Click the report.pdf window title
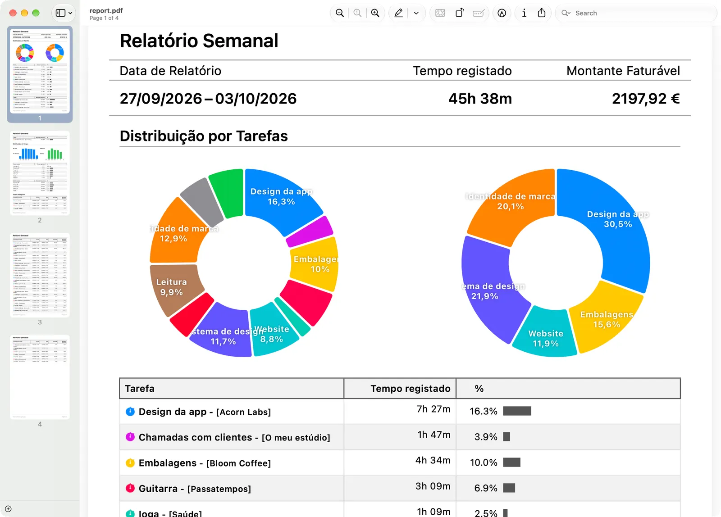 (x=106, y=10)
